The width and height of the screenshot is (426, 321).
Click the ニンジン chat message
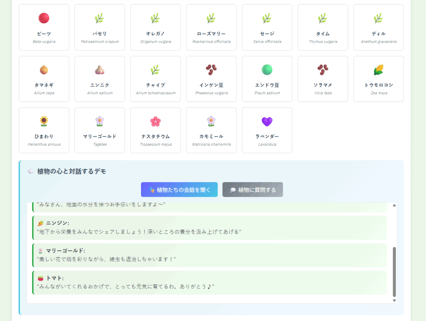point(209,227)
